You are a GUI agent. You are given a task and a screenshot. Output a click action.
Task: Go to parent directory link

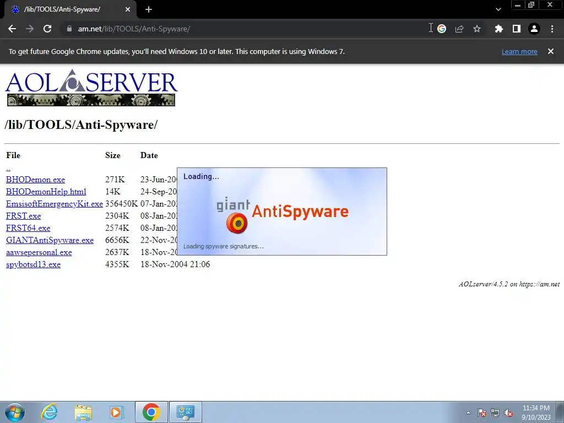8,168
